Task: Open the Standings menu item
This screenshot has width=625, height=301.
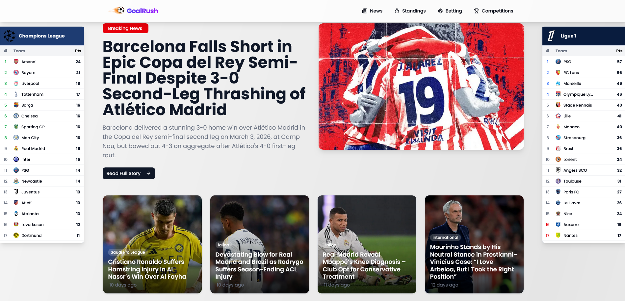Action: [x=410, y=11]
